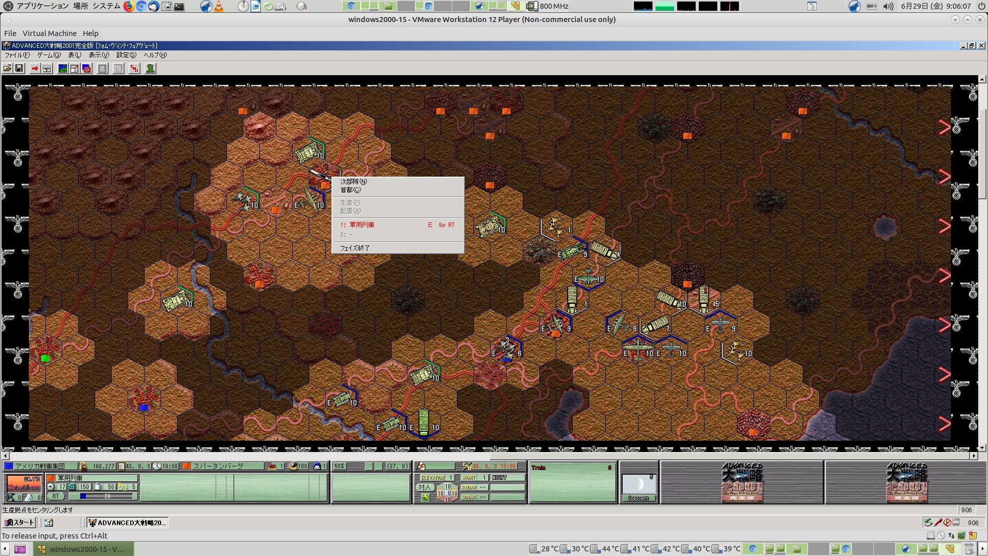Screen dimensions: 988x556
Task: Click the floppy disk save icon
Action: pos(19,68)
